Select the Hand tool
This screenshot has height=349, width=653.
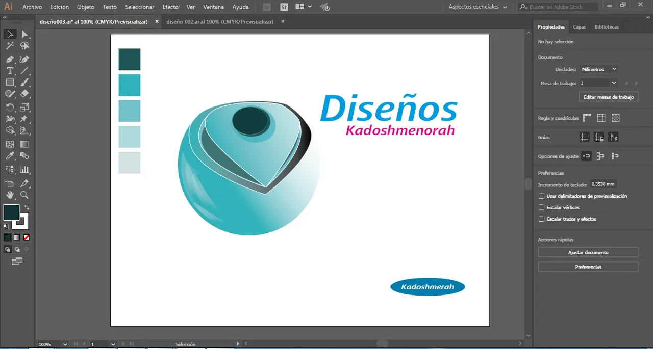click(10, 195)
